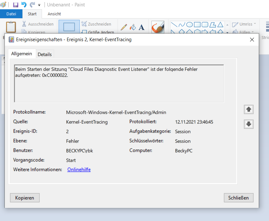Switch to the Start ribbon tab
269x221 pixels.
click(32, 14)
